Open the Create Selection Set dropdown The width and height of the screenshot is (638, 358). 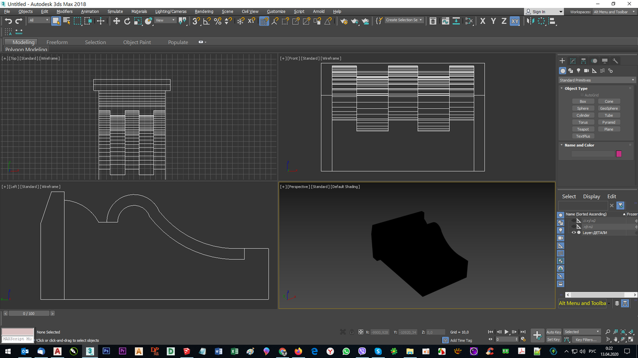click(x=404, y=20)
